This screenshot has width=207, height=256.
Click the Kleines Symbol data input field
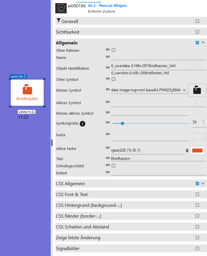146,90
